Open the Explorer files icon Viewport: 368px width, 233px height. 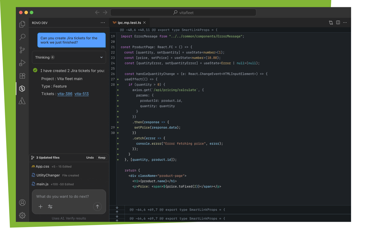pyautogui.click(x=22, y=24)
